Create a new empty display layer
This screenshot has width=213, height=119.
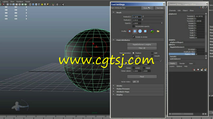(202, 70)
